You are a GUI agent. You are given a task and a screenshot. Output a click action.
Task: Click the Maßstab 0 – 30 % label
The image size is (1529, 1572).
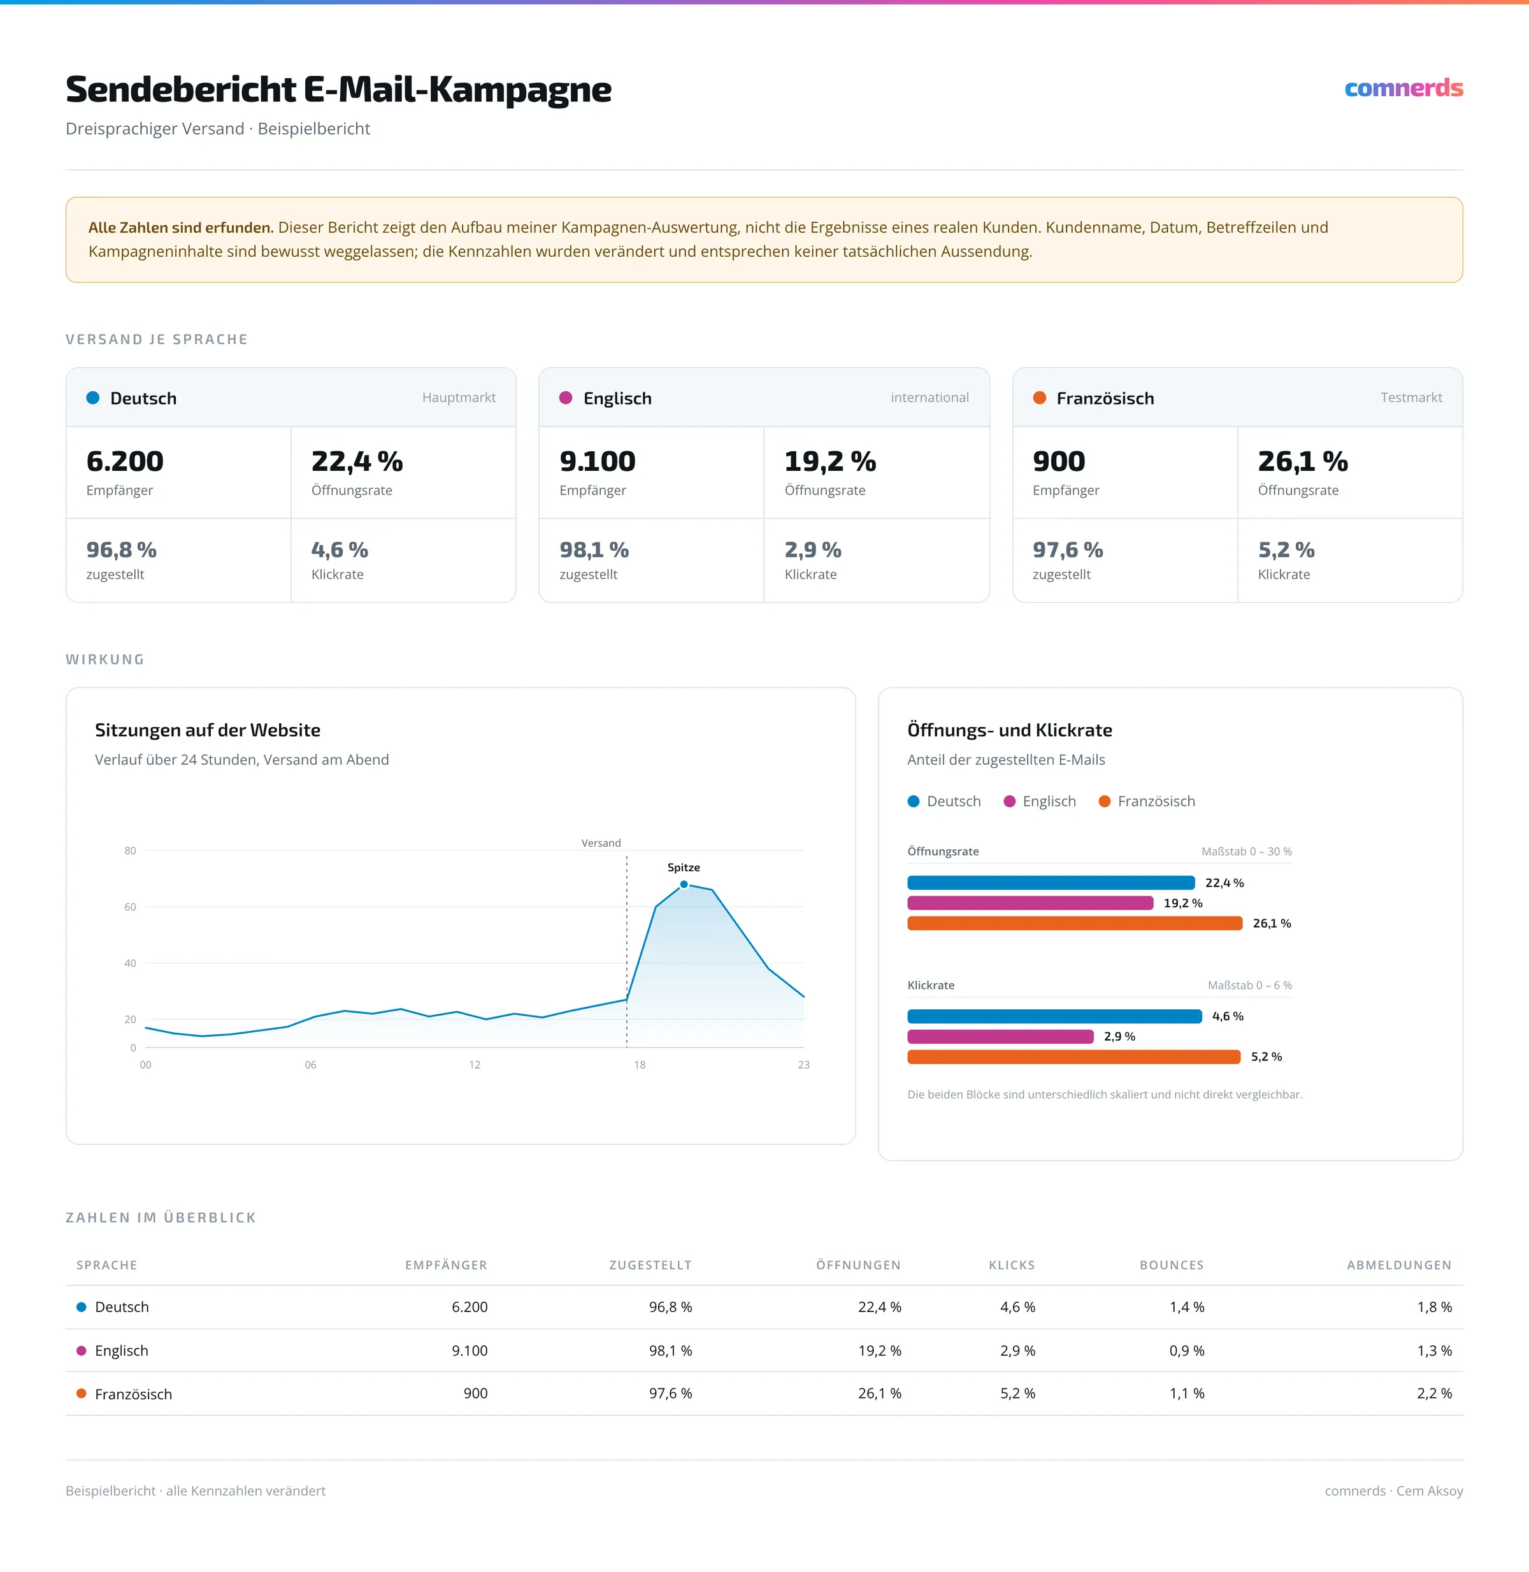click(1246, 851)
